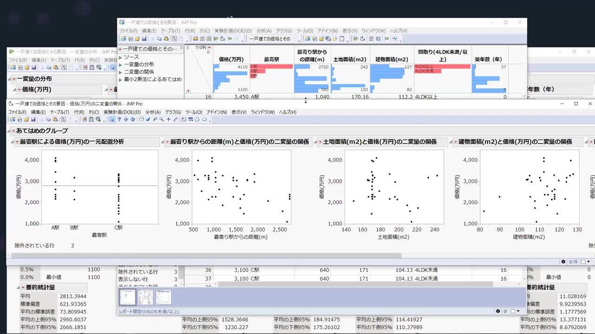Screen dimensions: 595x334
Task: Click new data table icon in data table window
Action: pos(123,39)
